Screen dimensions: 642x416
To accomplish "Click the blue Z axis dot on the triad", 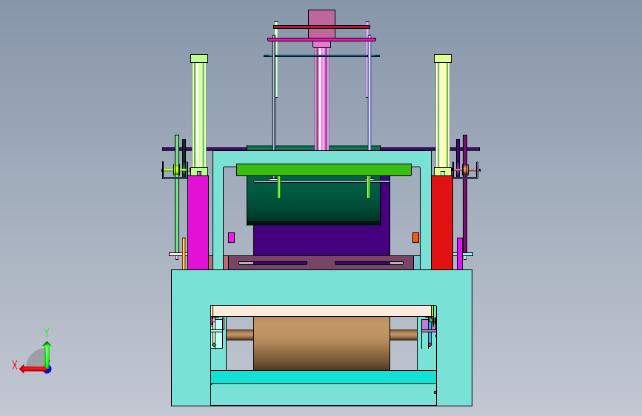I will [x=48, y=369].
